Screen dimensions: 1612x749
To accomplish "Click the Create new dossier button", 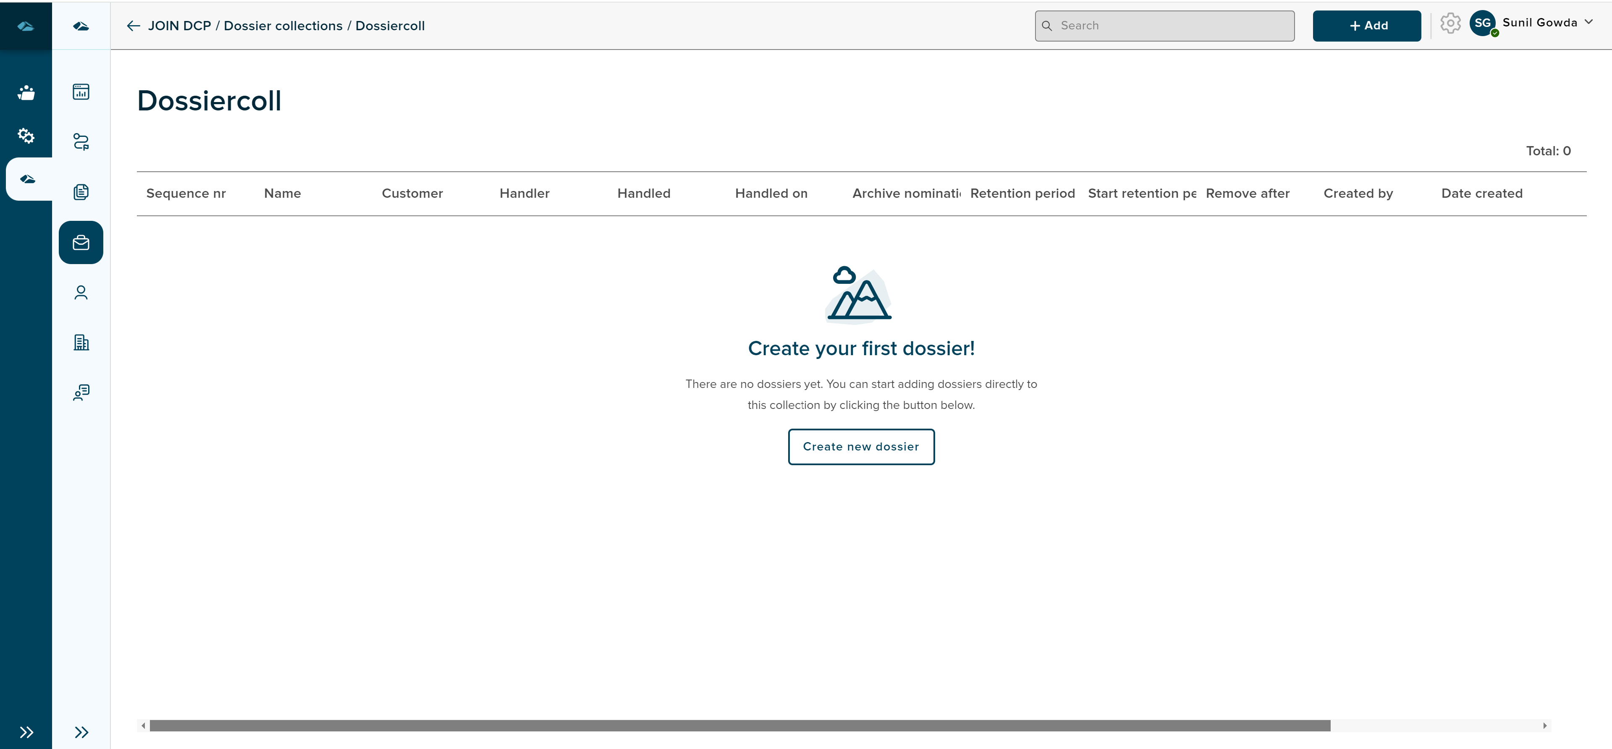I will (860, 447).
